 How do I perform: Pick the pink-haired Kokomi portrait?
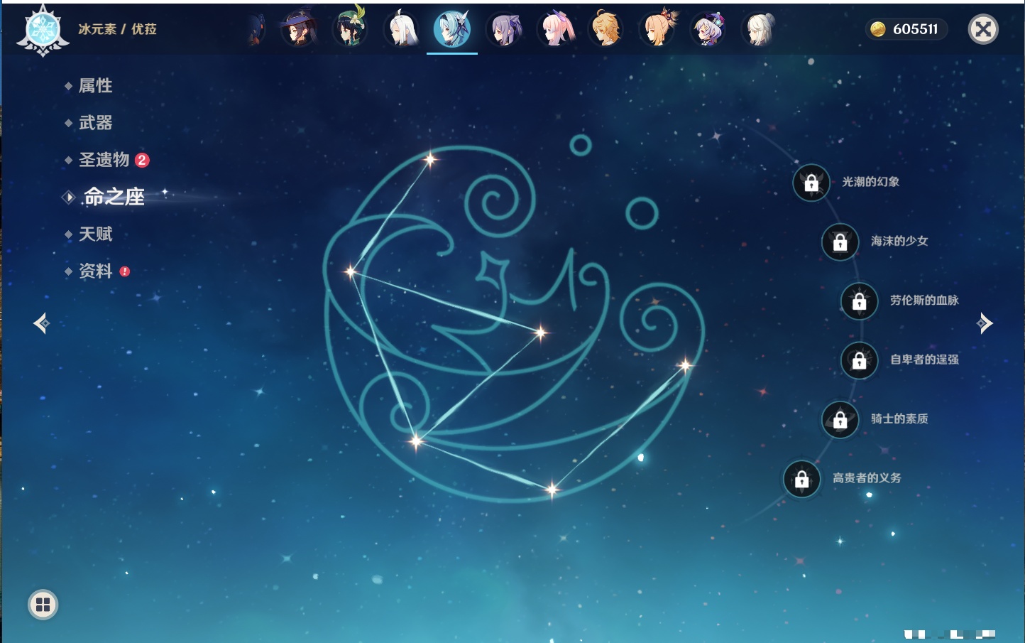(x=554, y=29)
